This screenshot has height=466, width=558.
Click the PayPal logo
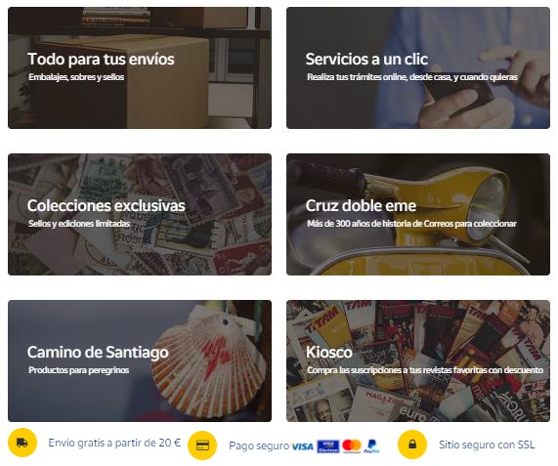tap(371, 446)
